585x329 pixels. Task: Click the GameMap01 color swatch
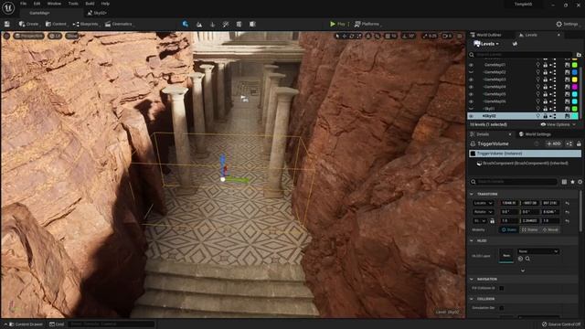pos(575,65)
